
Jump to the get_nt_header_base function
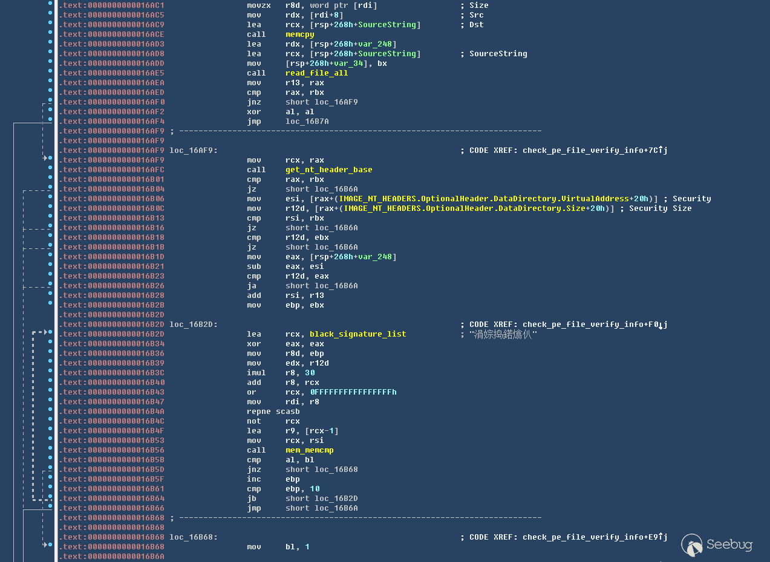pos(328,170)
